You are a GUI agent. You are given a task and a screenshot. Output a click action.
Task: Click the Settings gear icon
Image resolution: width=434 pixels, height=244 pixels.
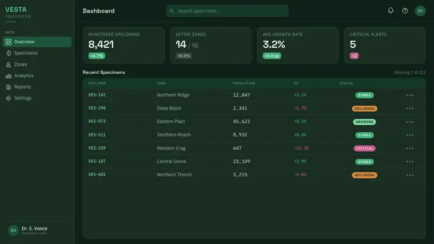(x=8, y=98)
